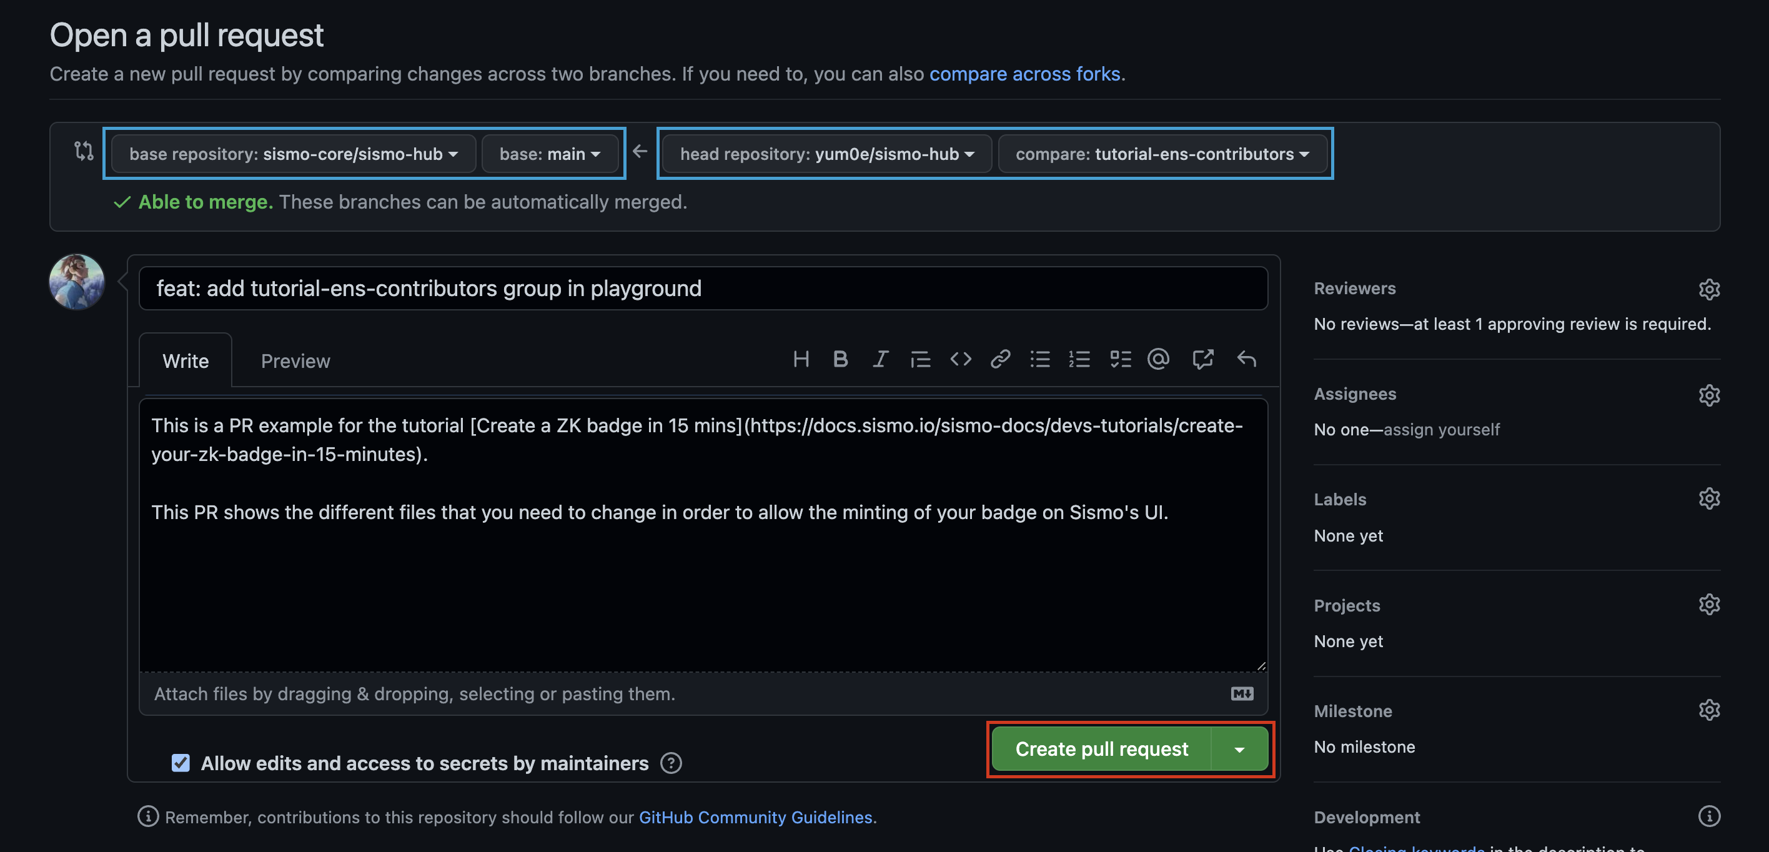The width and height of the screenshot is (1769, 852).
Task: Open Labels settings gear
Action: pyautogui.click(x=1708, y=498)
